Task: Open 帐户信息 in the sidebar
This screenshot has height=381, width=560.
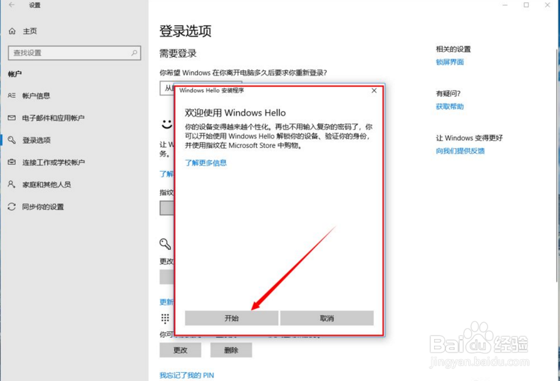Action: click(x=36, y=96)
